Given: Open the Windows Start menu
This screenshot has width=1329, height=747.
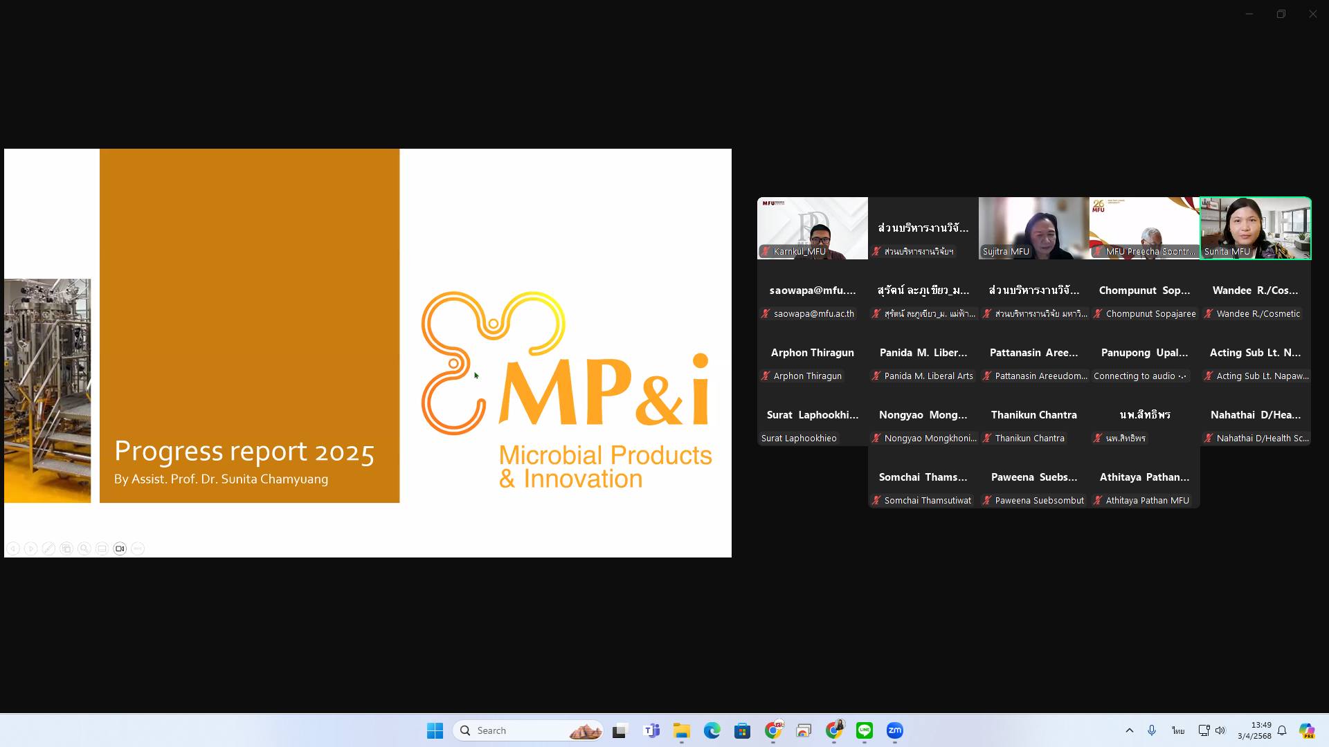Looking at the screenshot, I should [435, 730].
